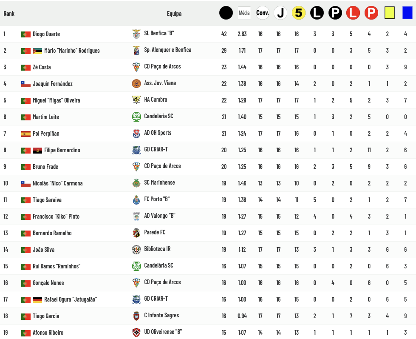Viewport: 416px width, 339px height.
Task: Click the German flag beside Rafael Ogura
Action: 37,300
